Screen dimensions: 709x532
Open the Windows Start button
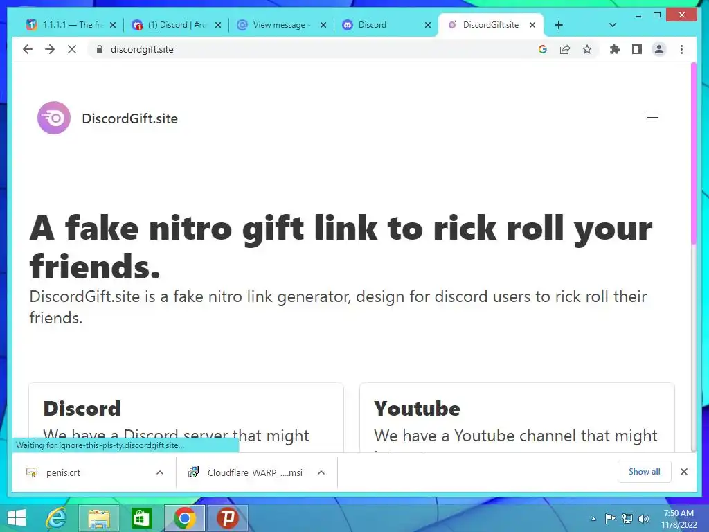tap(17, 518)
